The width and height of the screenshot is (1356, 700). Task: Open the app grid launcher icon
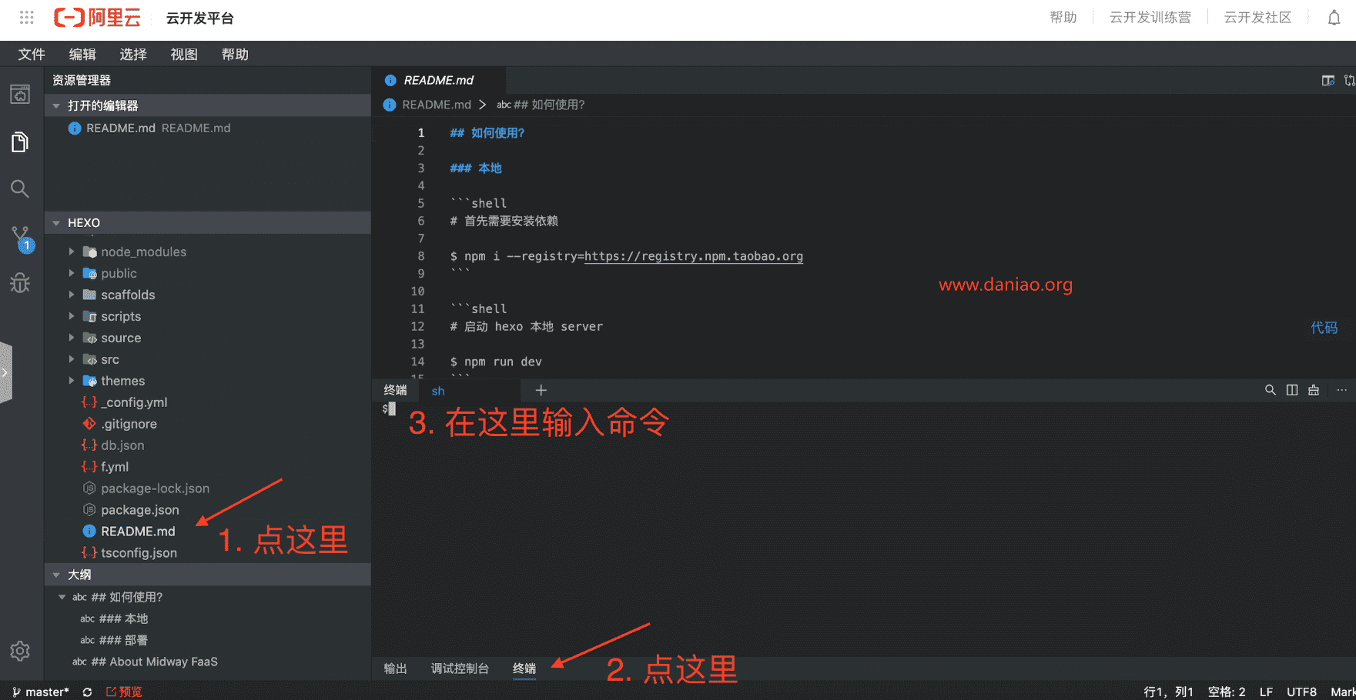coord(27,17)
